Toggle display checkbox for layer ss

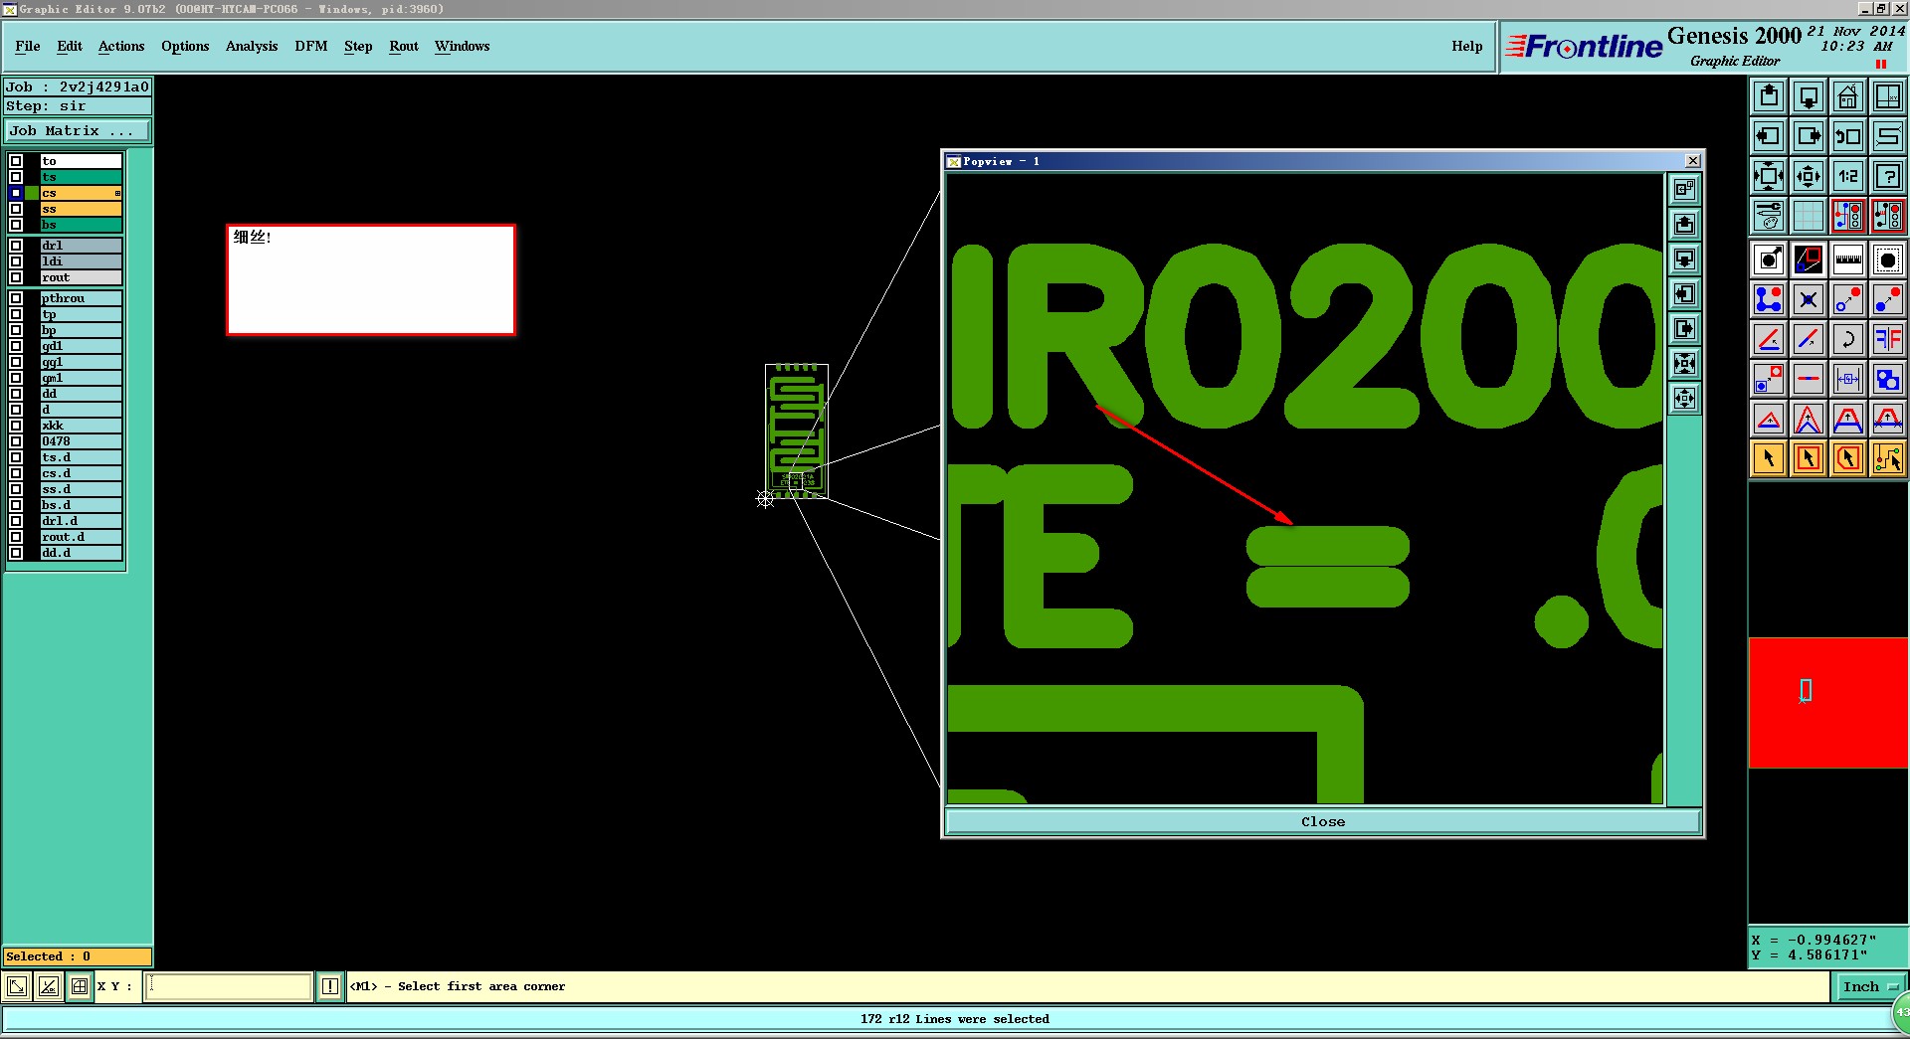[x=16, y=209]
